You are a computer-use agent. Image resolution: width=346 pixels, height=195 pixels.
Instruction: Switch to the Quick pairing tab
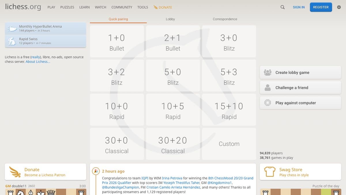[x=118, y=19]
